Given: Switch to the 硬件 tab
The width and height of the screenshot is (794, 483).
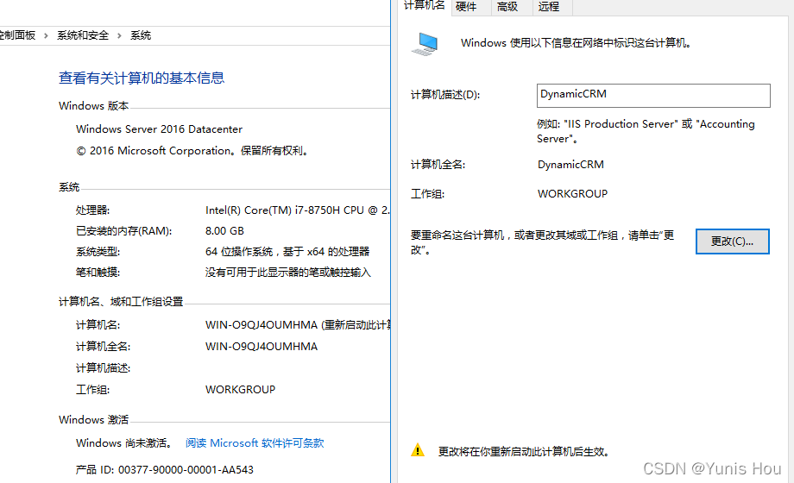Looking at the screenshot, I should pyautogui.click(x=466, y=7).
